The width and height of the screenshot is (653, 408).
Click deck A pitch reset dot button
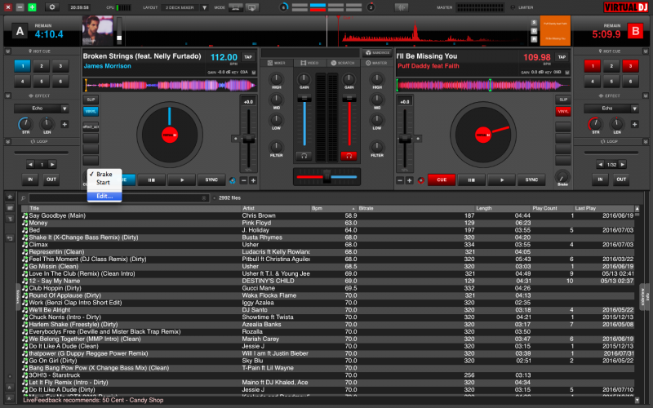coord(236,139)
